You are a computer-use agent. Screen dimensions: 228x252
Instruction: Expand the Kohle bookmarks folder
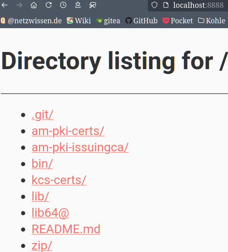(212, 21)
